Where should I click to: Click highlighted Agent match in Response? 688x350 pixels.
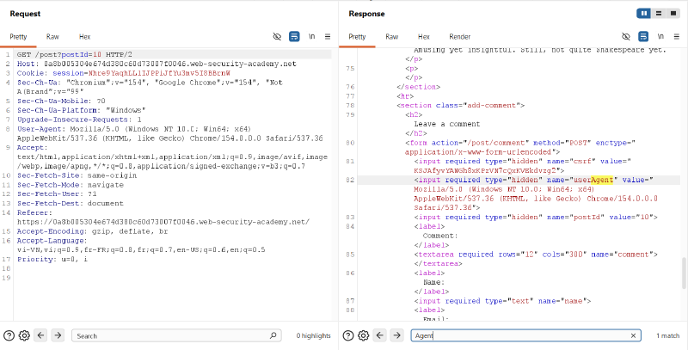601,180
